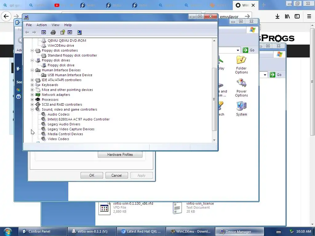Click the Scan for hardware changes icon

pos(79,32)
